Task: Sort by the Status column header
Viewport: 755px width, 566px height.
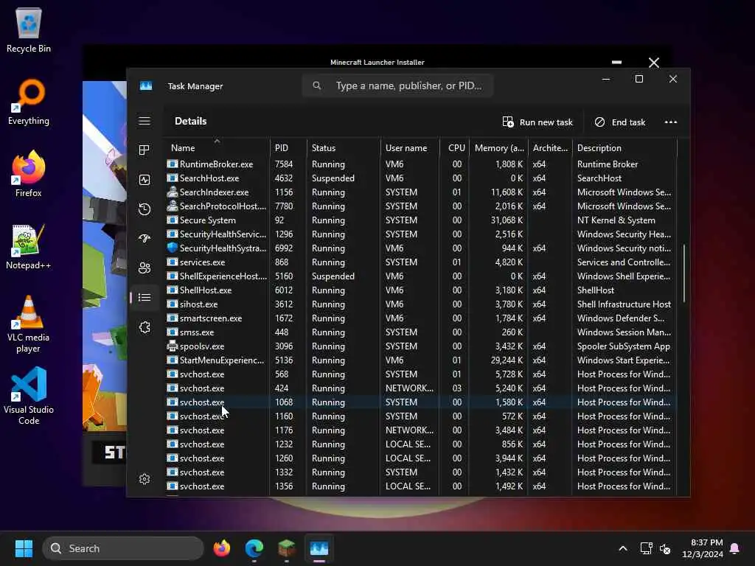Action: pyautogui.click(x=344, y=147)
